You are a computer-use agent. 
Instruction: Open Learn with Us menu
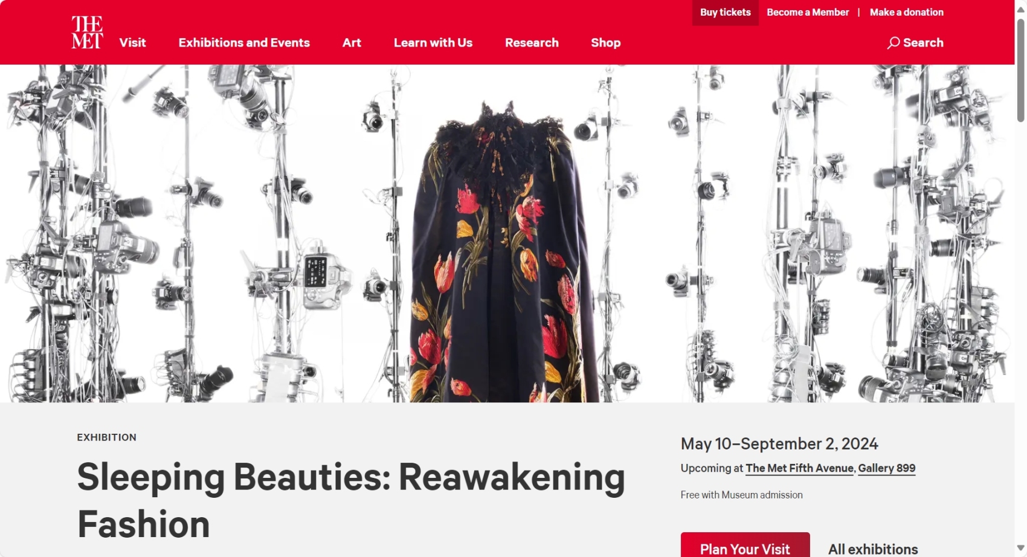[x=433, y=43]
